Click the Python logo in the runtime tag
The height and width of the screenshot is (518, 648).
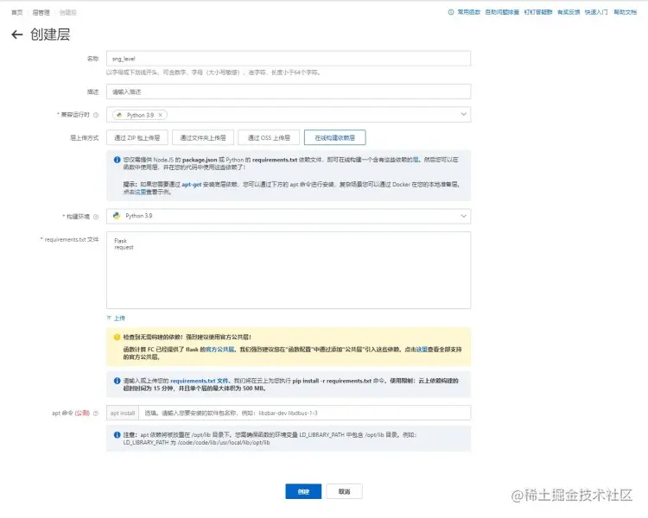(120, 115)
